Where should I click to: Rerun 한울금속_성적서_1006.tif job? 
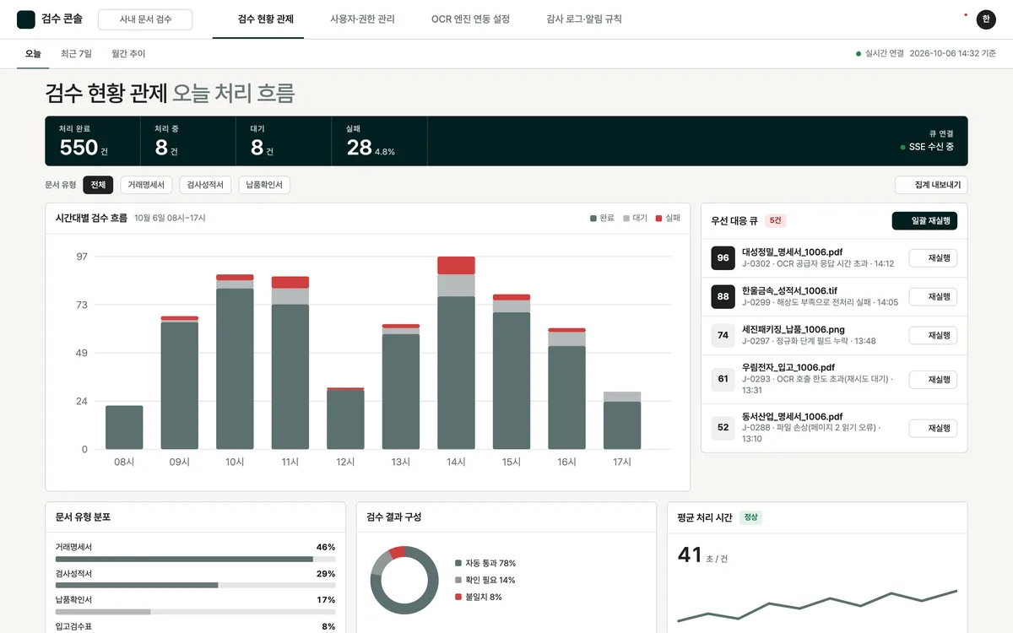[x=933, y=297]
